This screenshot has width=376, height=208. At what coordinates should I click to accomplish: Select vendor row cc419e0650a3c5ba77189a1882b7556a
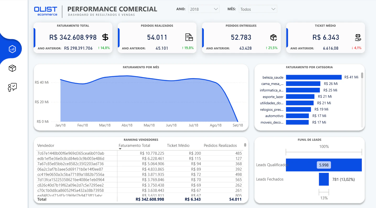tap(139, 174)
